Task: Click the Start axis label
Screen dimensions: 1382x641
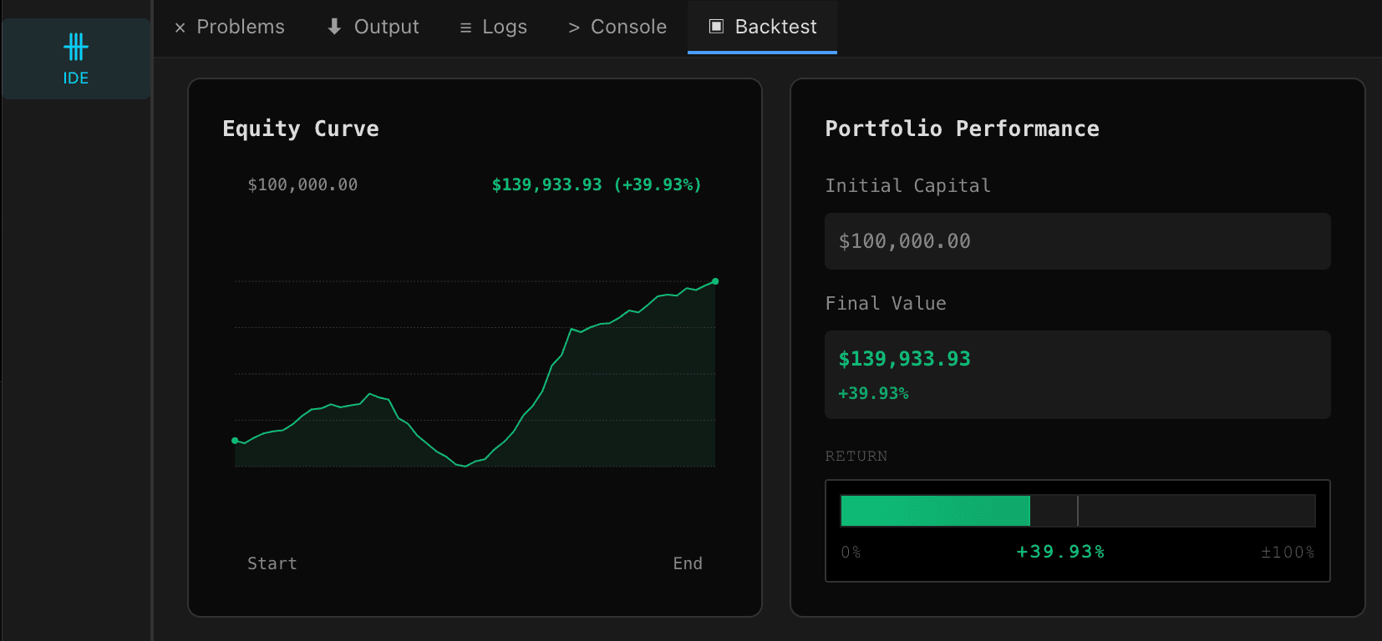Action: pyautogui.click(x=272, y=563)
